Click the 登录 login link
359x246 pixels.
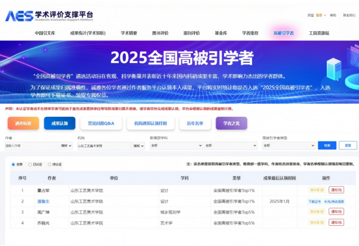point(319,16)
